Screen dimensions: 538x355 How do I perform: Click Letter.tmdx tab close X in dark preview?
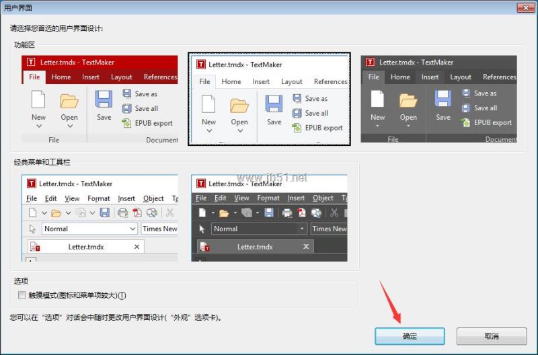tap(306, 246)
